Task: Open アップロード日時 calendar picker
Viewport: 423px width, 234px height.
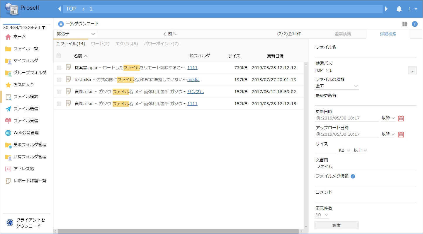Action: pyautogui.click(x=401, y=134)
